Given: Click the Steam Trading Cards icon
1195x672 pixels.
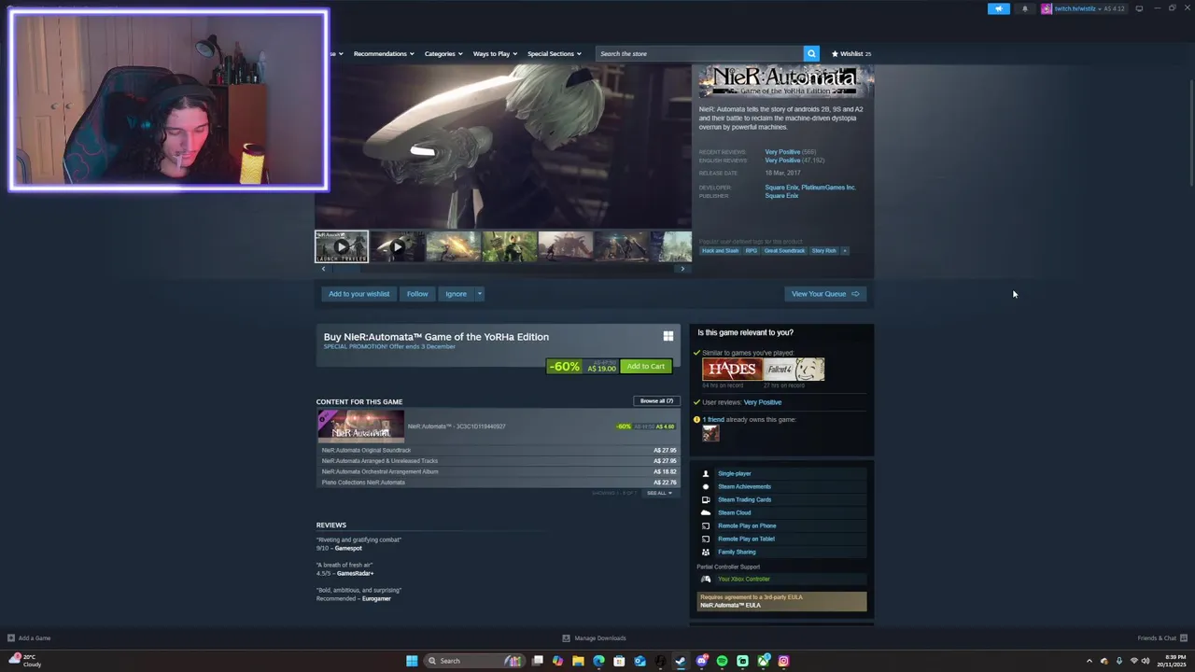Looking at the screenshot, I should [x=705, y=499].
